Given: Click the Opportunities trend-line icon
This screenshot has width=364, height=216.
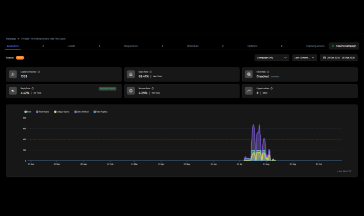Looking at the screenshot, I should point(248,91).
